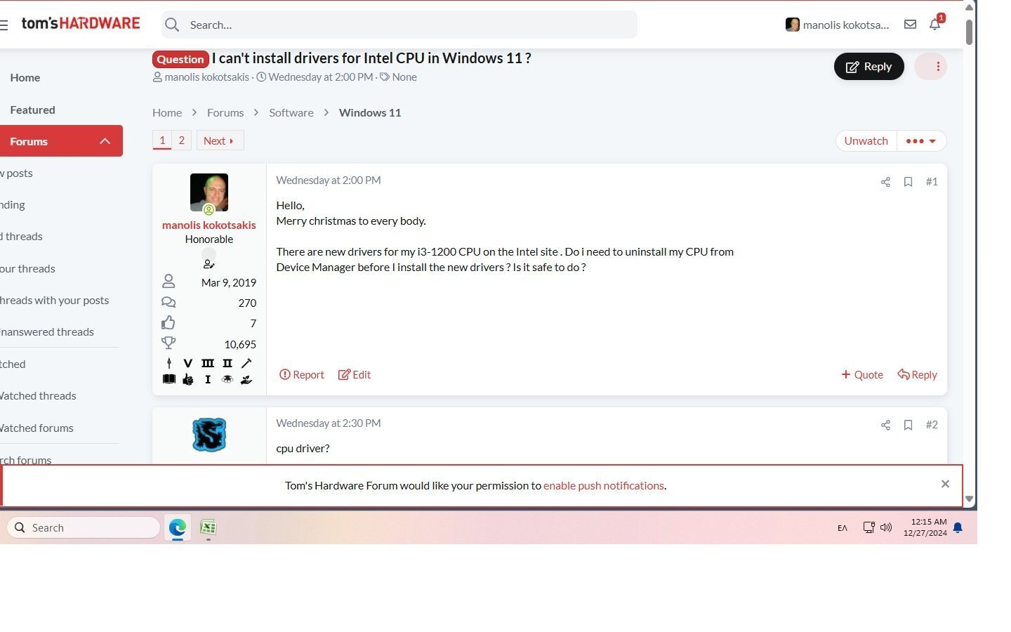Open Home in the left sidebar
The height and width of the screenshot is (632, 1011).
[x=25, y=77]
